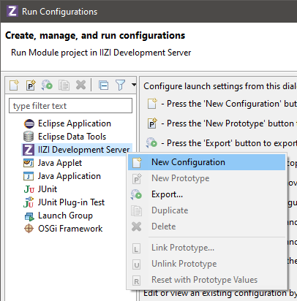The width and height of the screenshot is (297, 301).
Task: Choose Delete from context menu
Action: tap(206, 226)
